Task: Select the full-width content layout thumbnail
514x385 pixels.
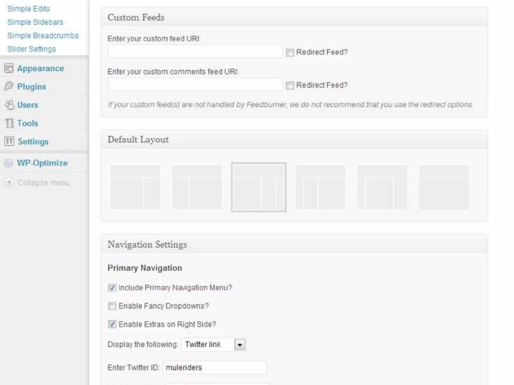Action: (x=444, y=187)
